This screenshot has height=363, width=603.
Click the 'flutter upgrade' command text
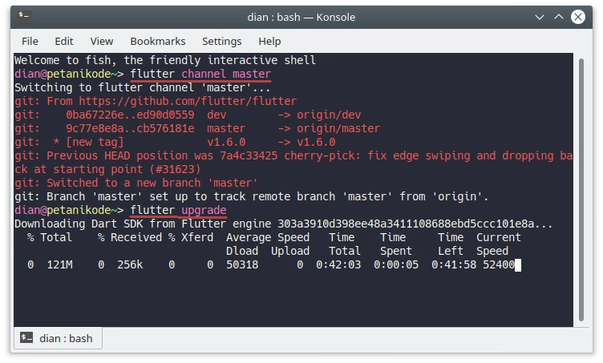(179, 210)
